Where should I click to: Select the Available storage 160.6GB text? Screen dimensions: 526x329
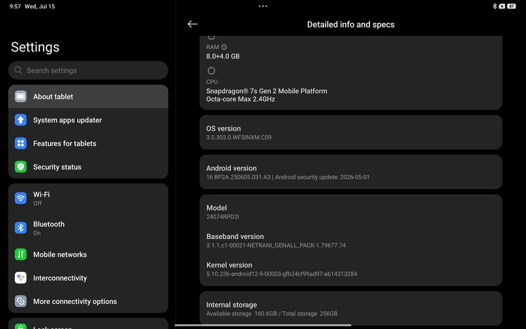[x=241, y=314]
